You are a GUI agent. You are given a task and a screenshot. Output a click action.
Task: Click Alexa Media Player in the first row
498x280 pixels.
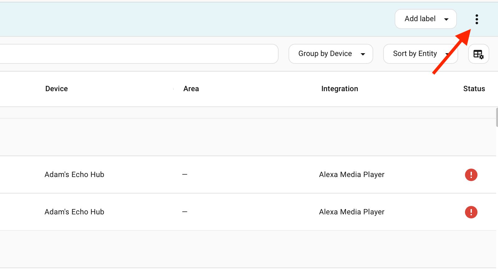pos(352,175)
